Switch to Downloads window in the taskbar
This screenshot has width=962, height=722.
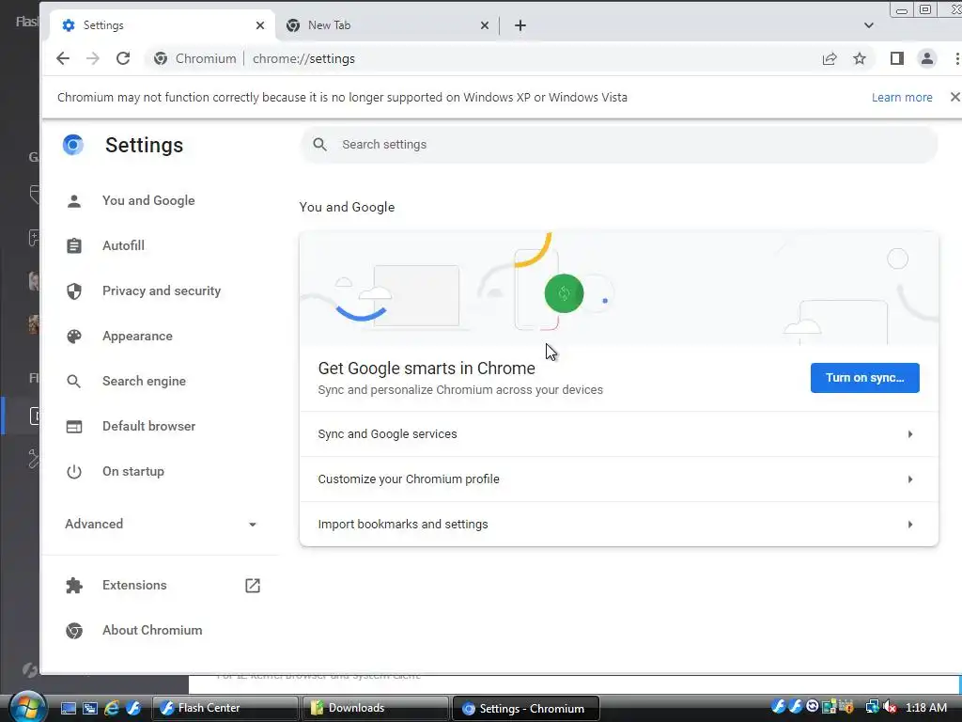pos(376,708)
